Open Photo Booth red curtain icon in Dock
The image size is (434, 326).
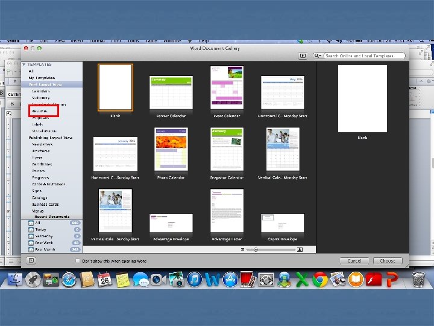[248, 280]
